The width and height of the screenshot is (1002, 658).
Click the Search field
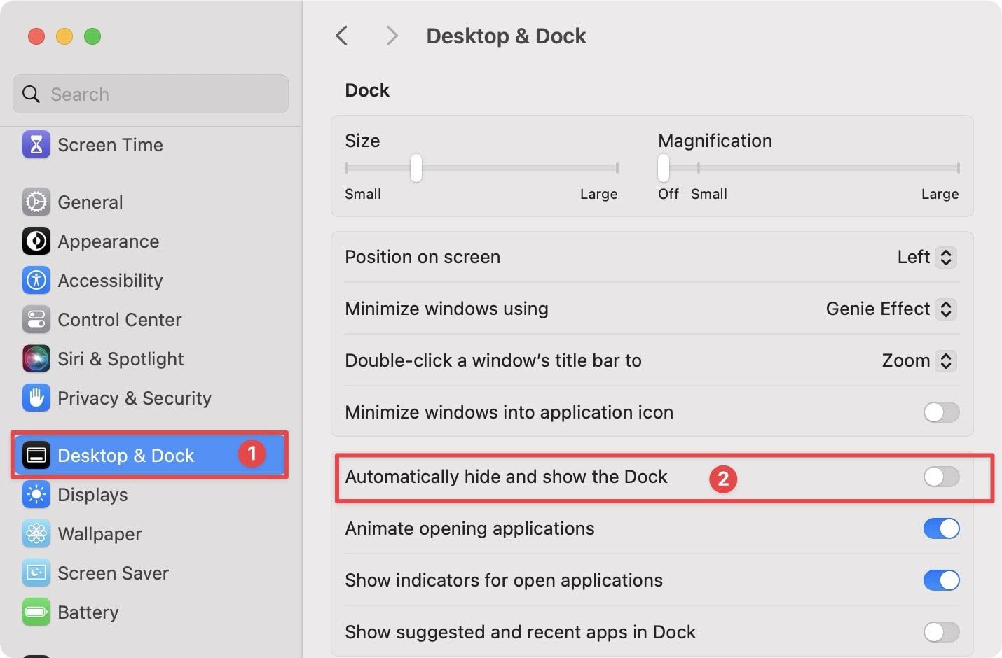(x=151, y=94)
